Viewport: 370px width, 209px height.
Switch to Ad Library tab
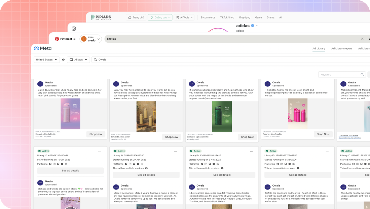coord(319,48)
